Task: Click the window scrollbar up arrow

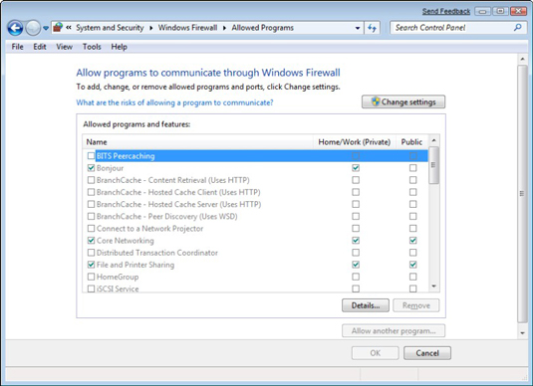Action: pyautogui.click(x=522, y=59)
